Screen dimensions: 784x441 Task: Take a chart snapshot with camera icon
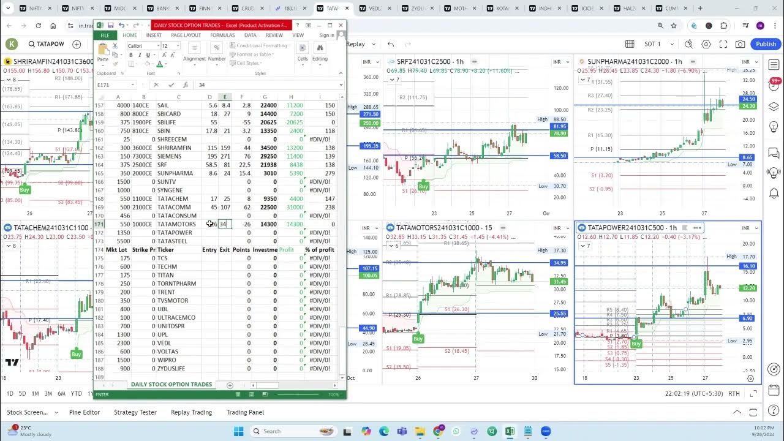741,44
